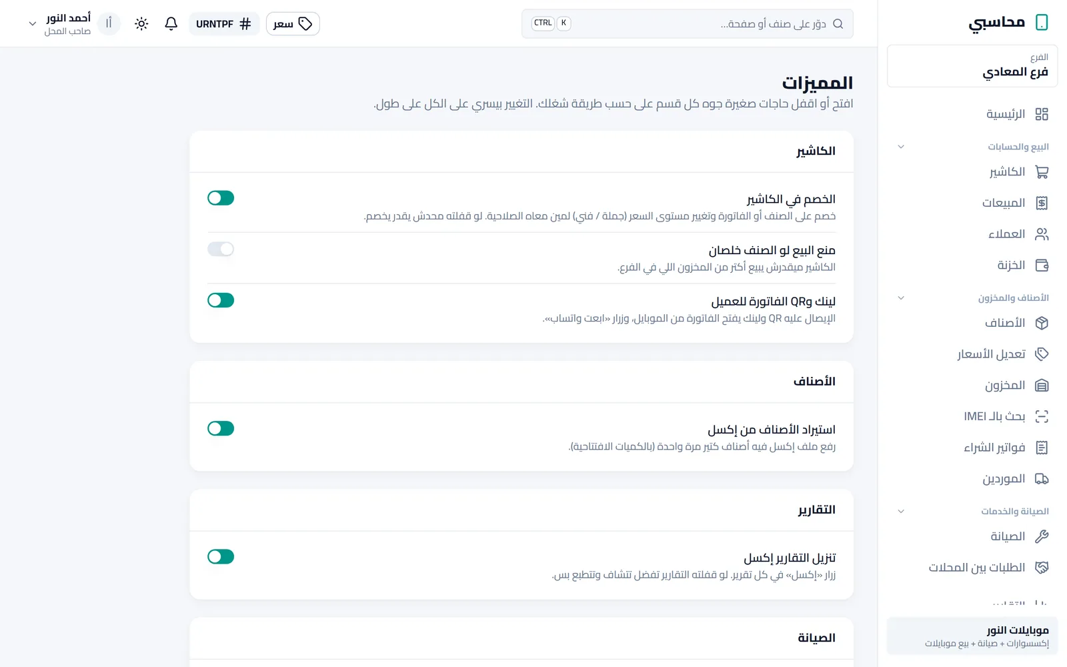Disable الخصم في الكاشير toggle
The width and height of the screenshot is (1067, 667).
(x=221, y=198)
